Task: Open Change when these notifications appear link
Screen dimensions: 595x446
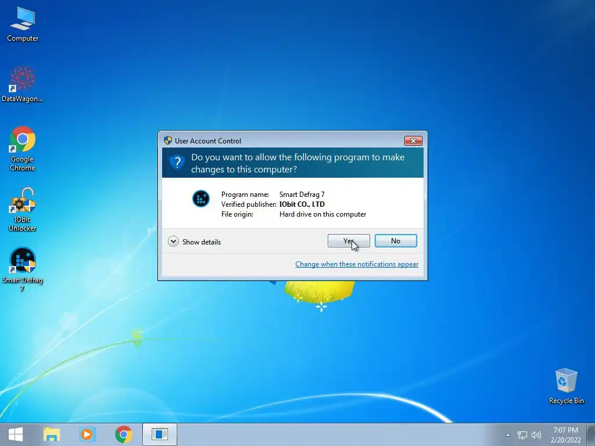Action: (357, 264)
